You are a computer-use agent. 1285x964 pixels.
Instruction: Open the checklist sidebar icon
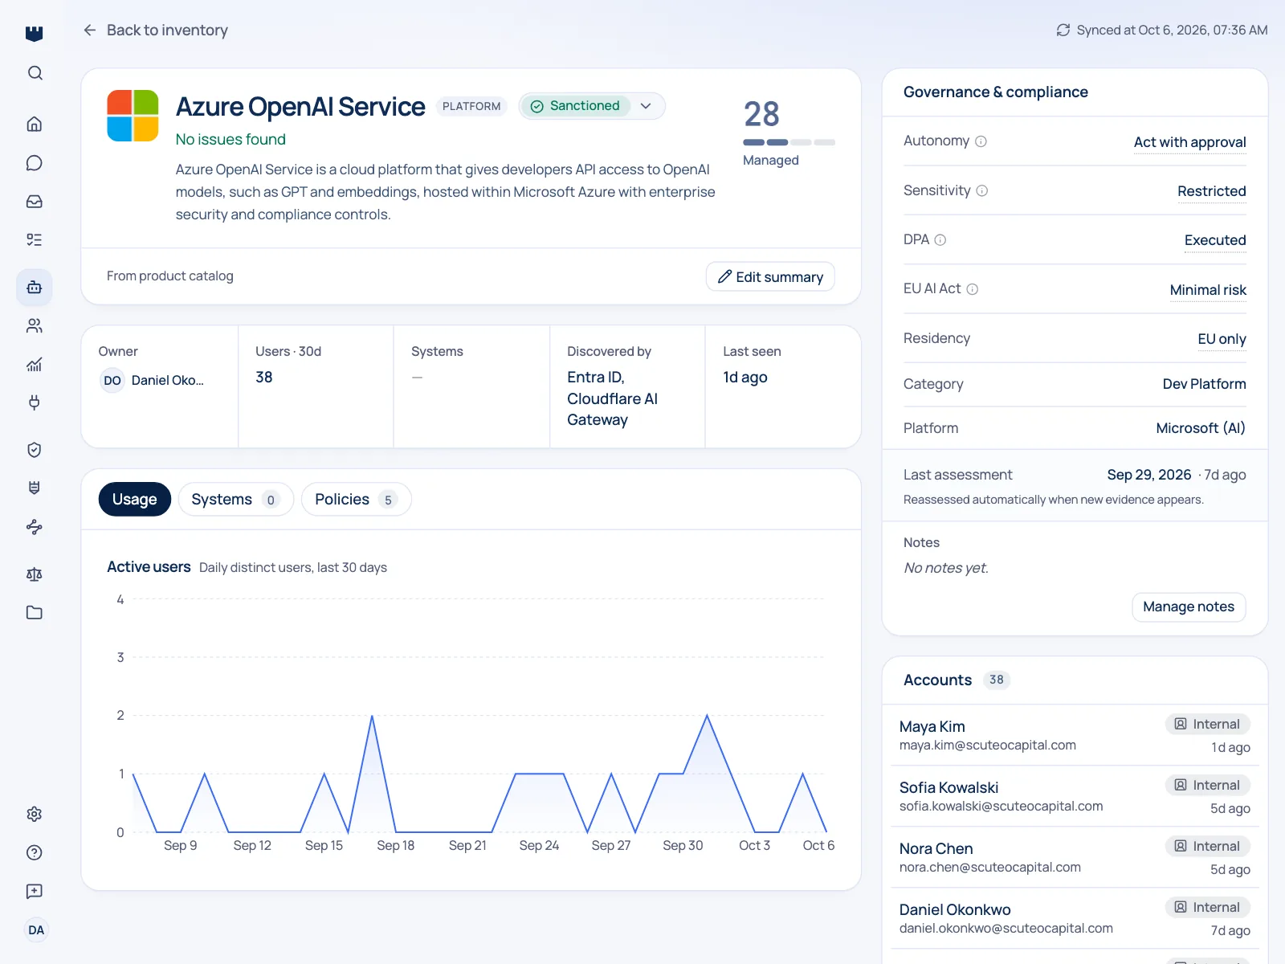tap(35, 239)
